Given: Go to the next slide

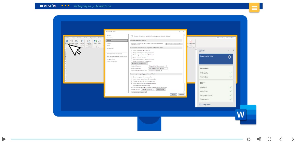Looking at the screenshot, I should click(x=293, y=139).
